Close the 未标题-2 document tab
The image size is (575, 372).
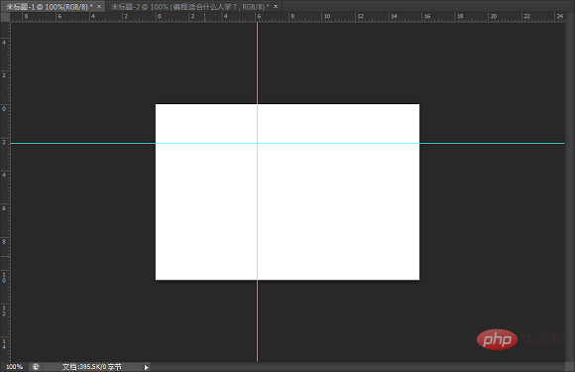[276, 7]
